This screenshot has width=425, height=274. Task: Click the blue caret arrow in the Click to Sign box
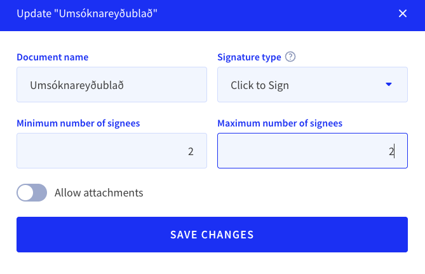[x=388, y=85]
